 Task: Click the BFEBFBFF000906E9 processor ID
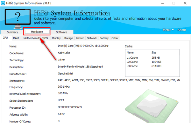coord(70,107)
